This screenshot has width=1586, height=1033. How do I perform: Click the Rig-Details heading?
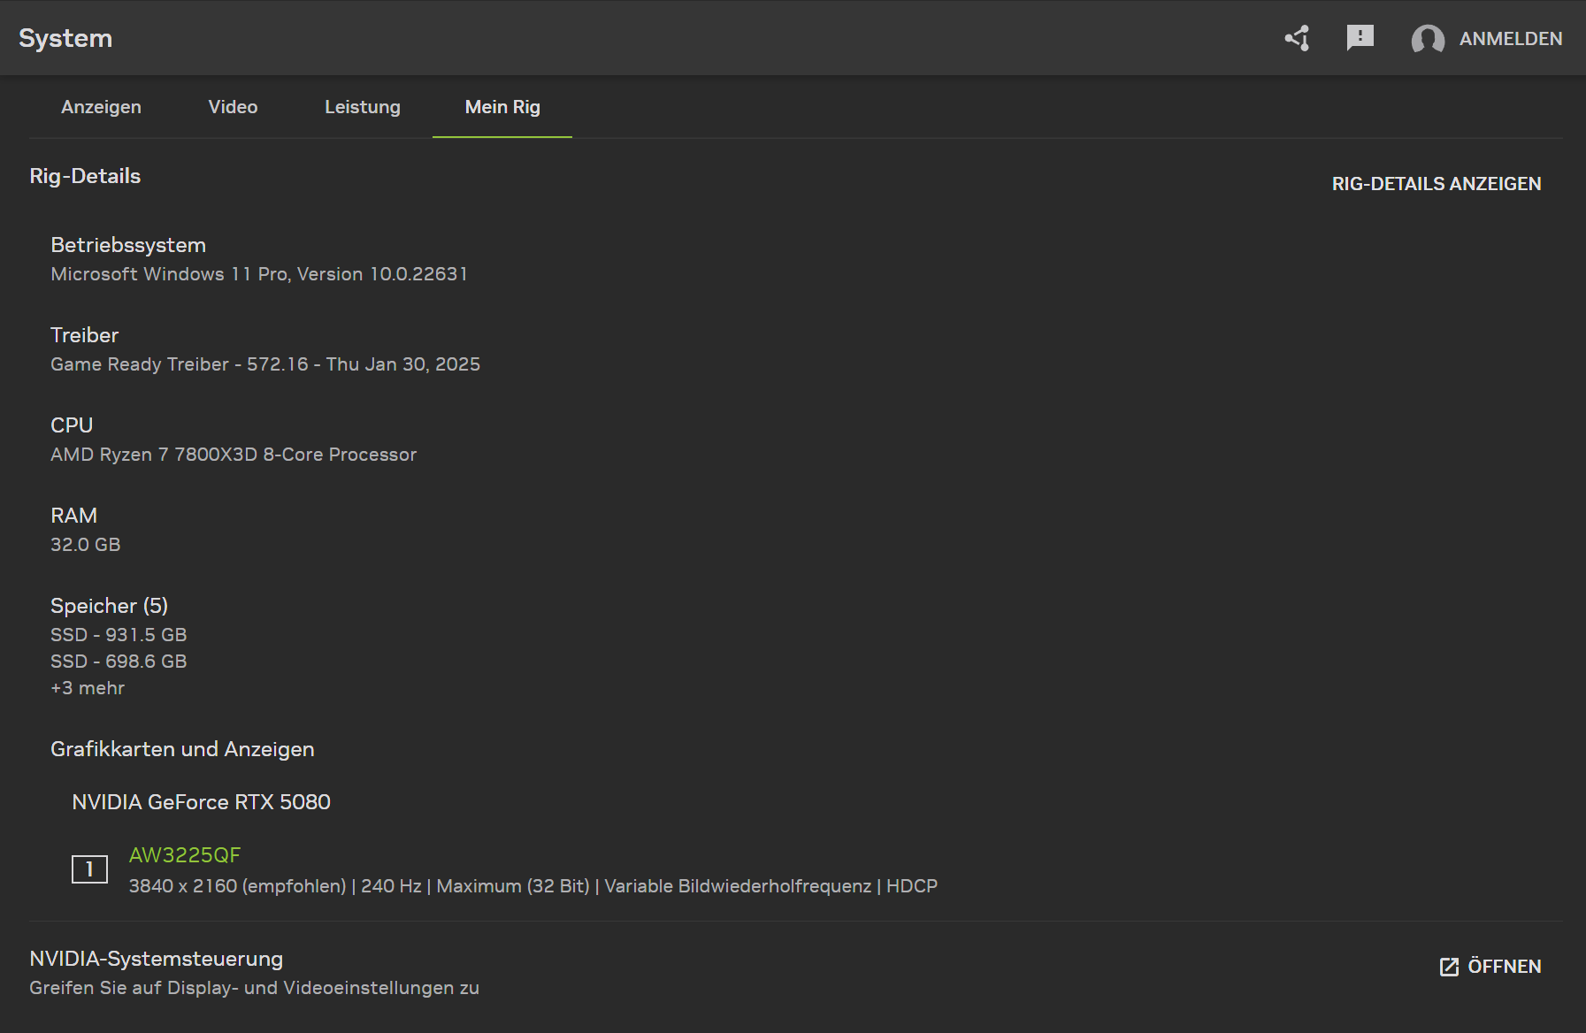[85, 176]
